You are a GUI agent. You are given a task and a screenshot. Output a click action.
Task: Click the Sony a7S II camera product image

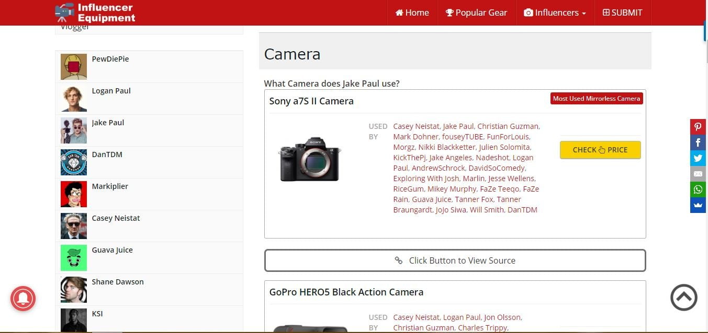(x=310, y=159)
